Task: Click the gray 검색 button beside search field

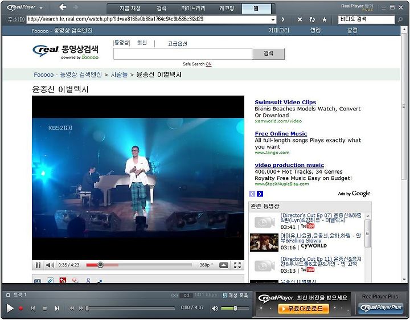Action: [269, 54]
